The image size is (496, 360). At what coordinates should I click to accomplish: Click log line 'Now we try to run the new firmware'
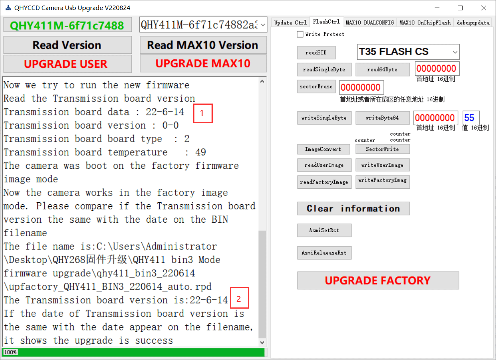[97, 85]
